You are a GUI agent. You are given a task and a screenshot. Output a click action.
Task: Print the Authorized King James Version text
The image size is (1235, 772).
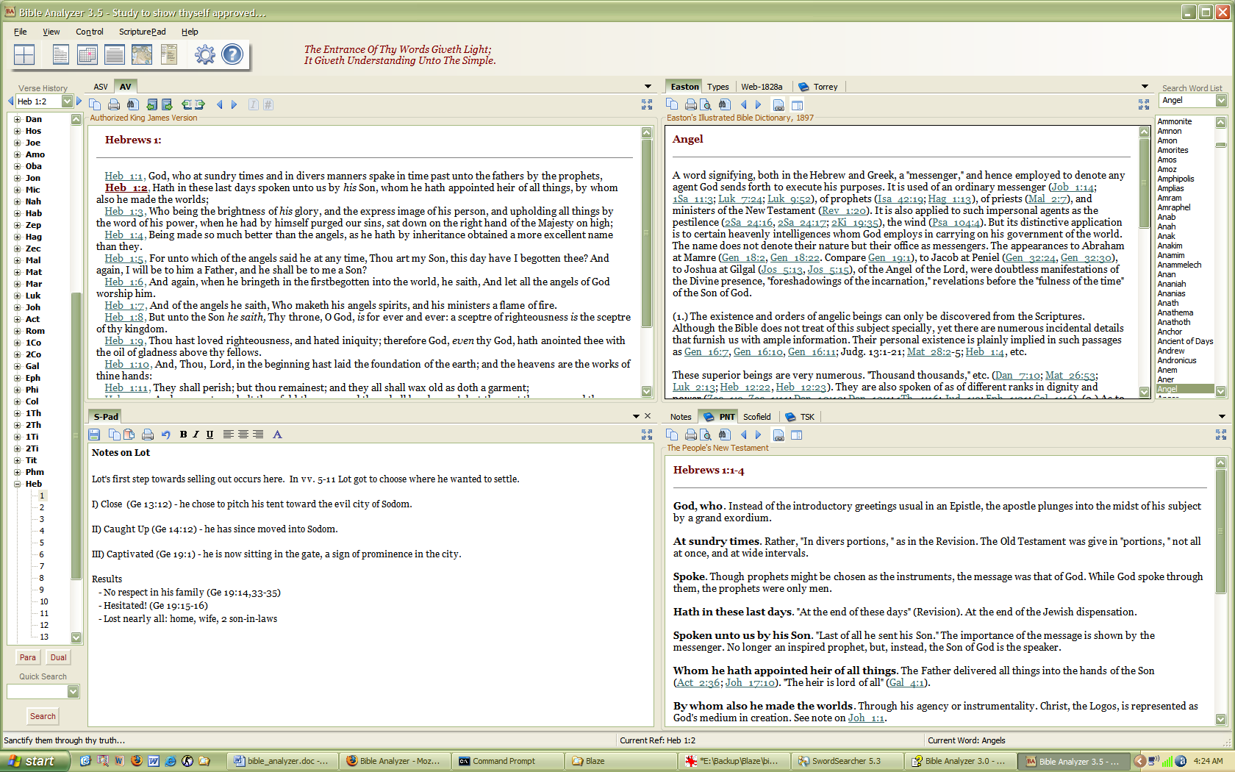pyautogui.click(x=114, y=104)
